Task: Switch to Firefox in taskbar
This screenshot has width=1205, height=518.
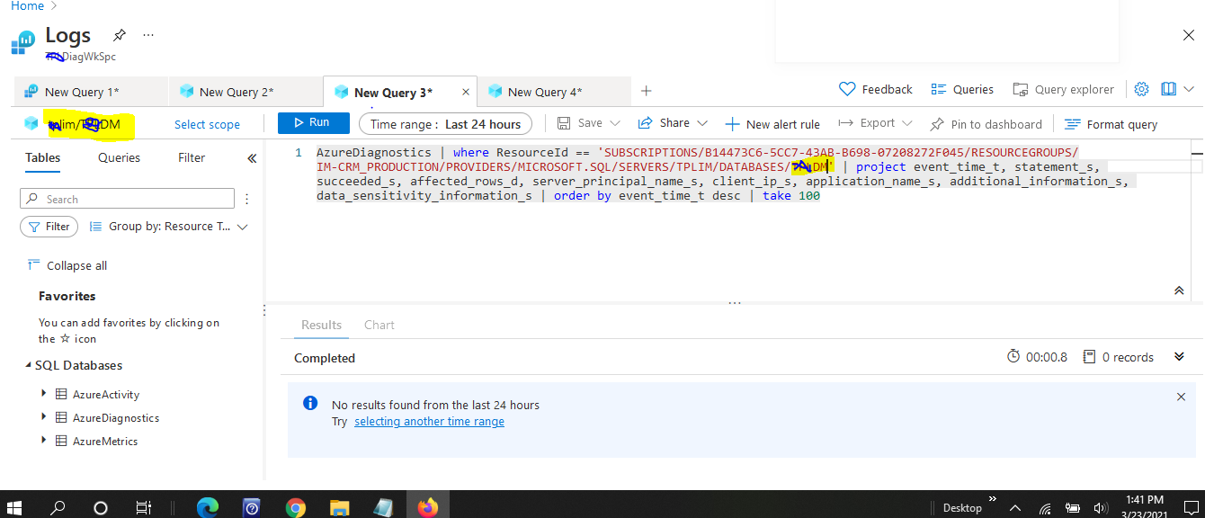Action: 428,507
